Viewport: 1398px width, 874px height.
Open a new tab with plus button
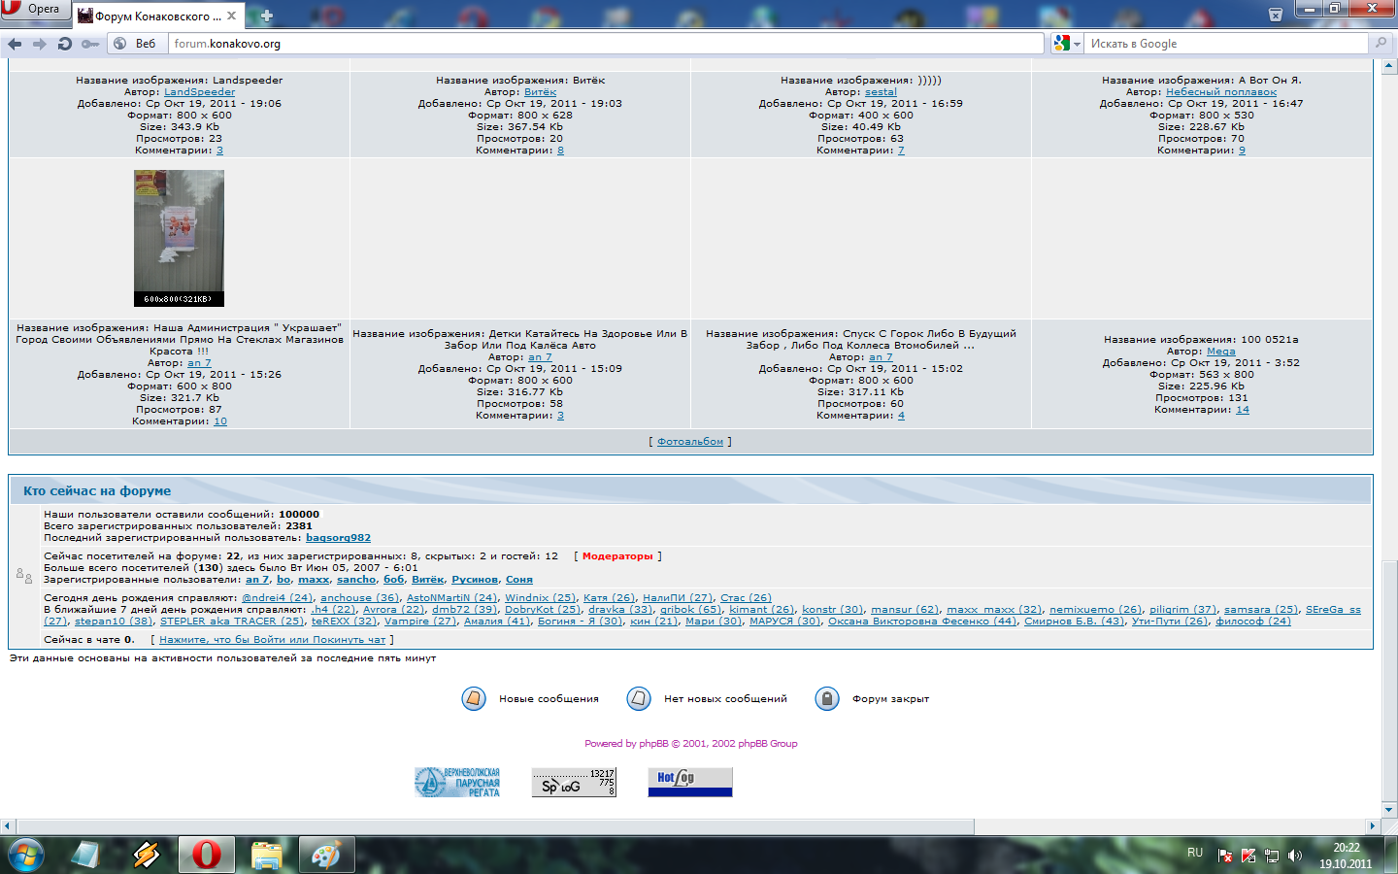click(x=266, y=16)
